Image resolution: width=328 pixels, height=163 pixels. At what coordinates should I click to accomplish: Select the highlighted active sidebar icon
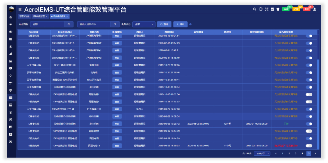pyautogui.click(x=11, y=98)
